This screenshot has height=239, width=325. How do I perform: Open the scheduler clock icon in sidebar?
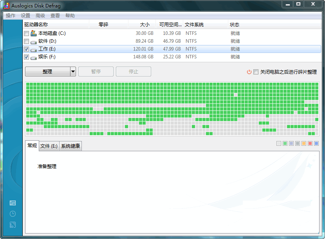click(13, 214)
